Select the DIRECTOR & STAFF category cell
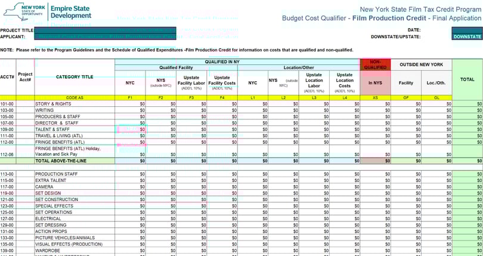The image size is (483, 256). click(x=75, y=123)
